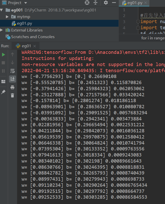Click final output line w= [0.09252533]
165x204 pixels.
coord(84,197)
